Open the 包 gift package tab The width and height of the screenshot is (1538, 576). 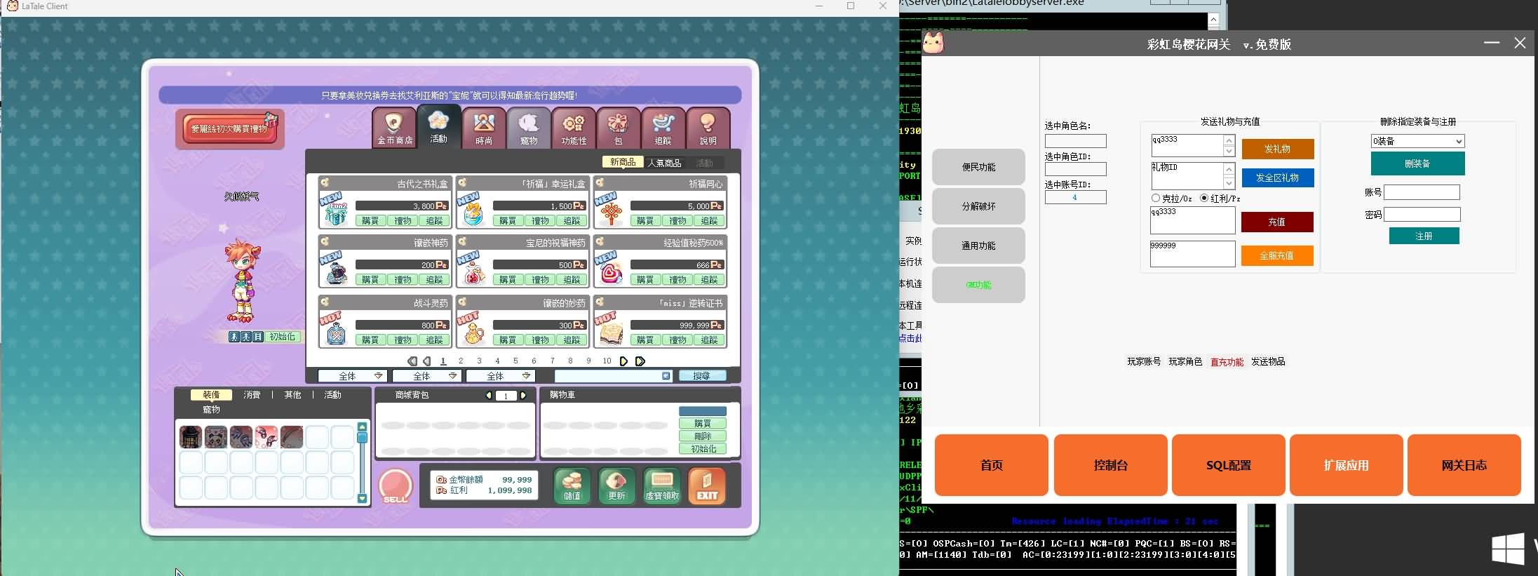pos(619,128)
